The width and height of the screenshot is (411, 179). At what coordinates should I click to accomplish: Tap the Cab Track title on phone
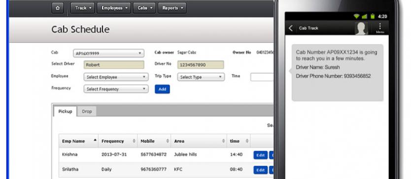click(308, 28)
